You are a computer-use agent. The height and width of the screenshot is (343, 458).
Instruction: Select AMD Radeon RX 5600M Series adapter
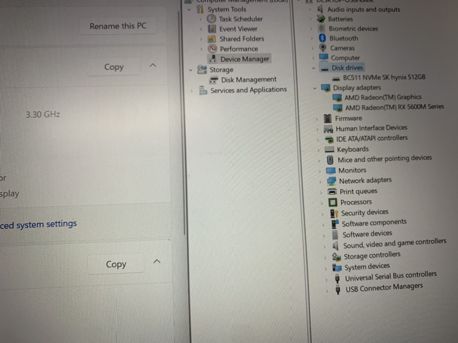coord(394,107)
